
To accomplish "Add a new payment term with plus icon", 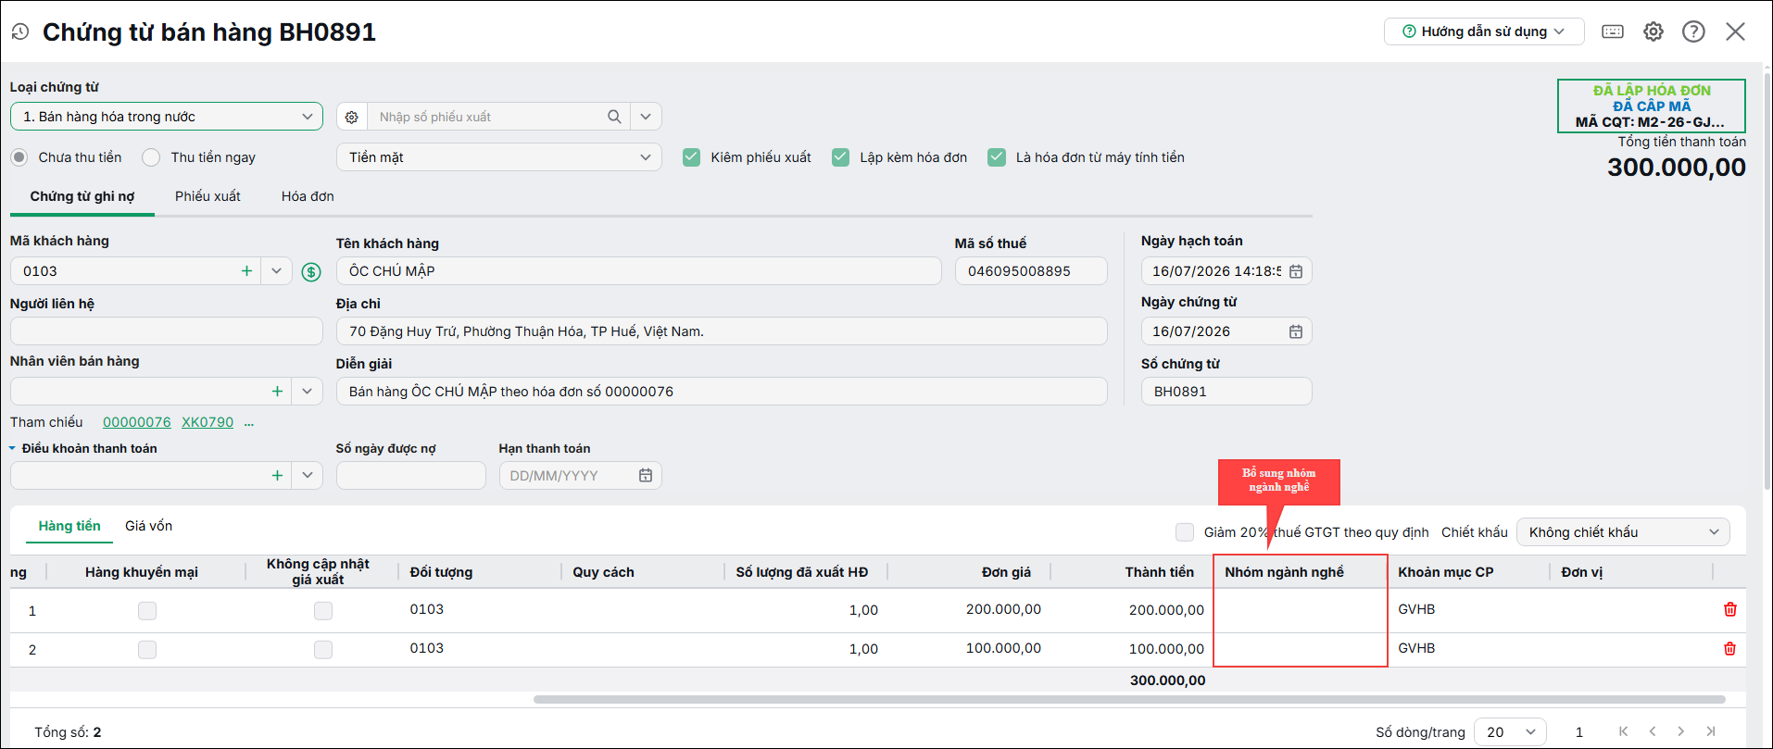I will (x=277, y=476).
